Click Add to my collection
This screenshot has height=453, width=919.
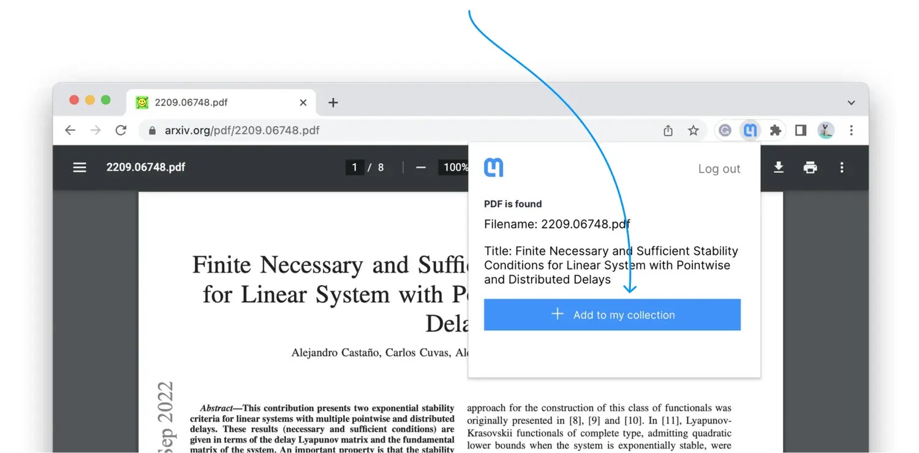[x=612, y=314]
